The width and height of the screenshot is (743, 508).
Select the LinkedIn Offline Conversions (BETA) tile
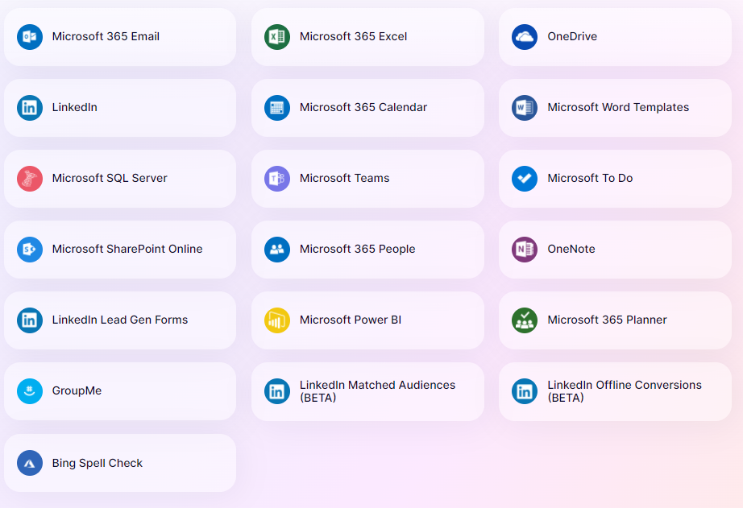coord(615,390)
